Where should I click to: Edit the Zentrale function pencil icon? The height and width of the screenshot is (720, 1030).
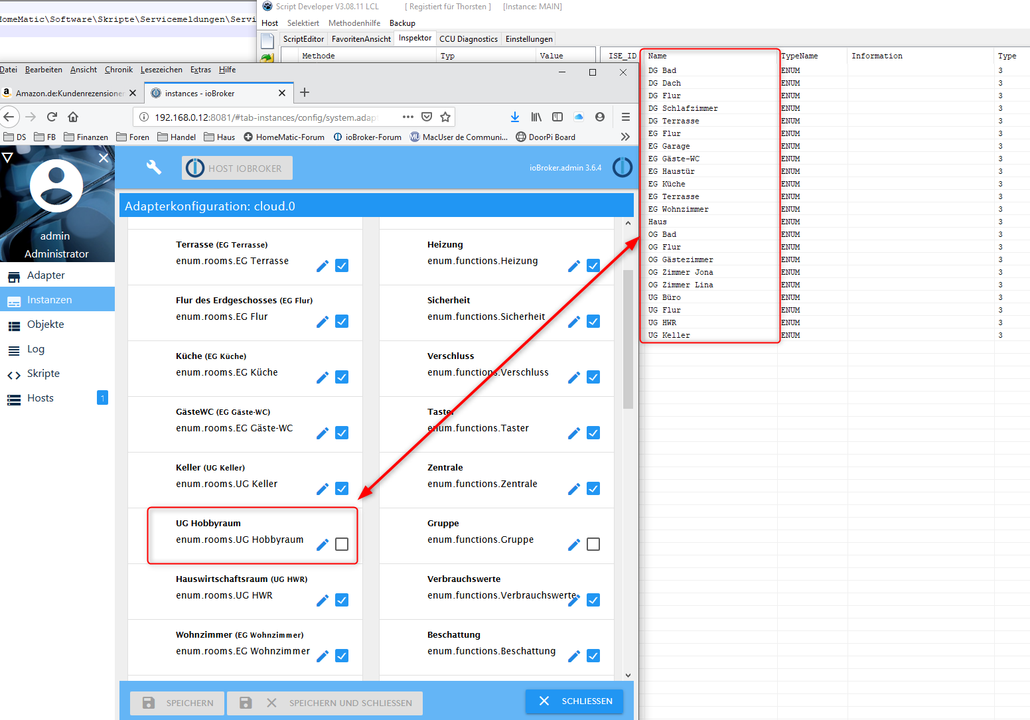574,489
